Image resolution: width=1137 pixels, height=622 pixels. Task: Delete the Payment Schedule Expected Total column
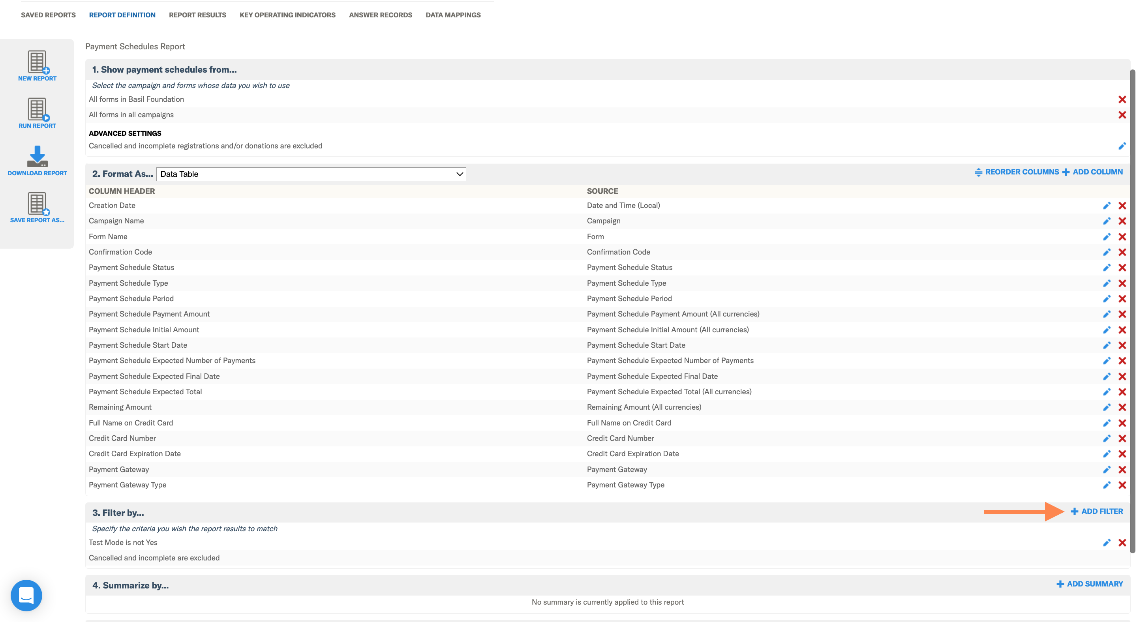(x=1122, y=392)
